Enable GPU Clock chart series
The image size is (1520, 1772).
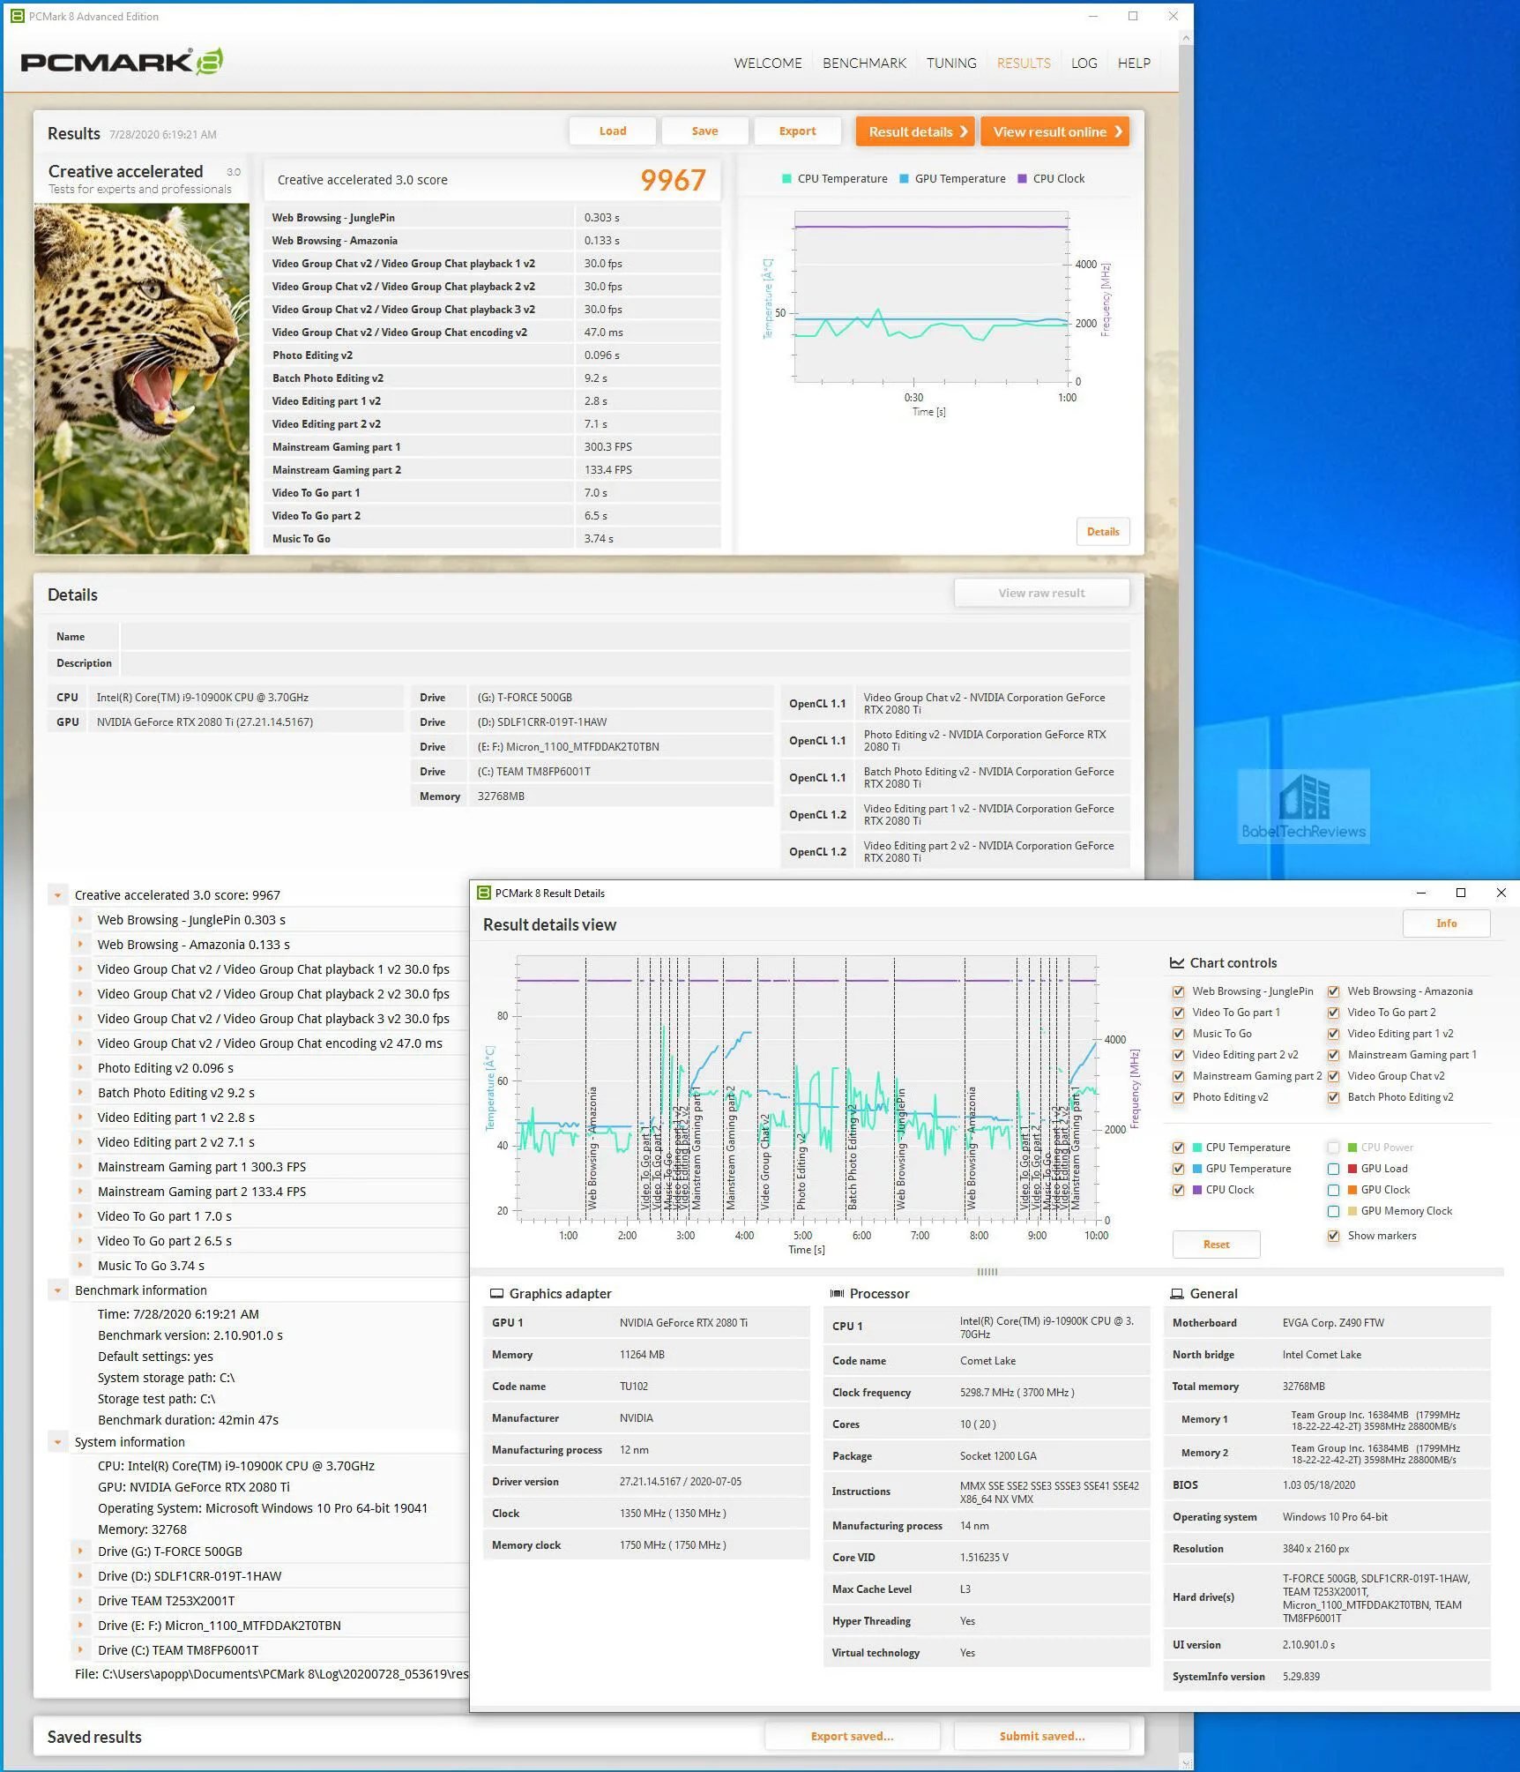point(1333,1190)
